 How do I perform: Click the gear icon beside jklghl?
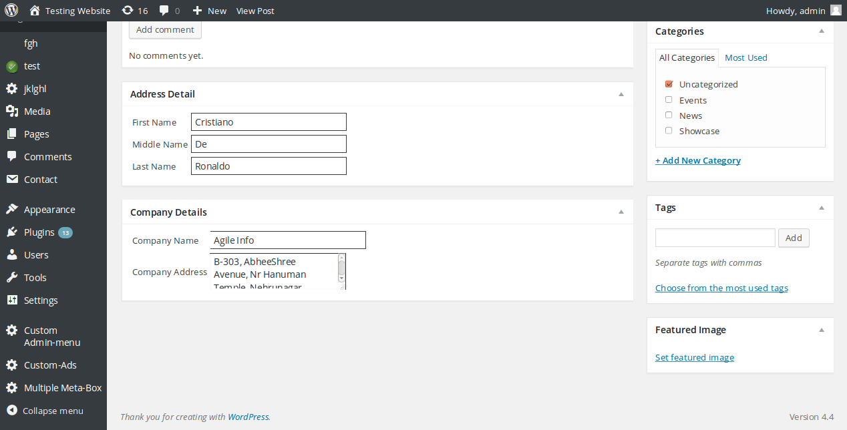pyautogui.click(x=11, y=89)
